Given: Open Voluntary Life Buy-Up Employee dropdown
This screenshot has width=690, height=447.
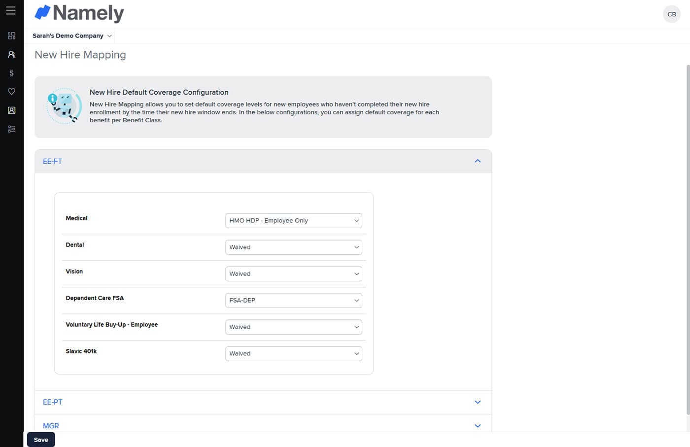Looking at the screenshot, I should [x=293, y=327].
